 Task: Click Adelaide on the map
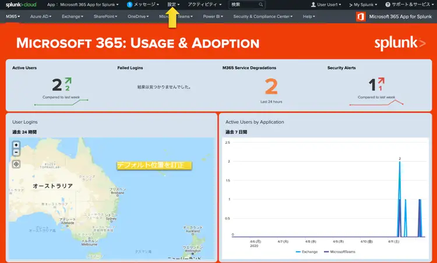coord(67,221)
